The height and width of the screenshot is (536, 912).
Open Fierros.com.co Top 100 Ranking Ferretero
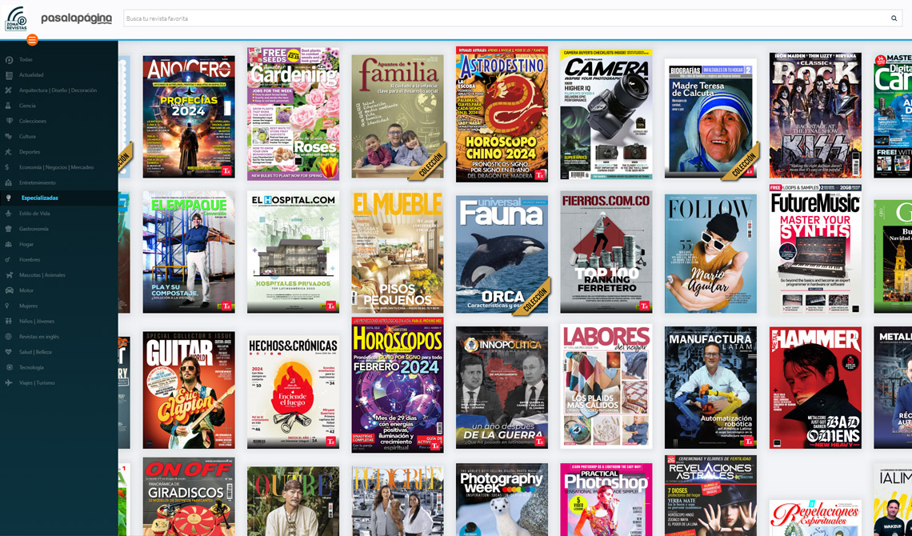click(x=606, y=252)
